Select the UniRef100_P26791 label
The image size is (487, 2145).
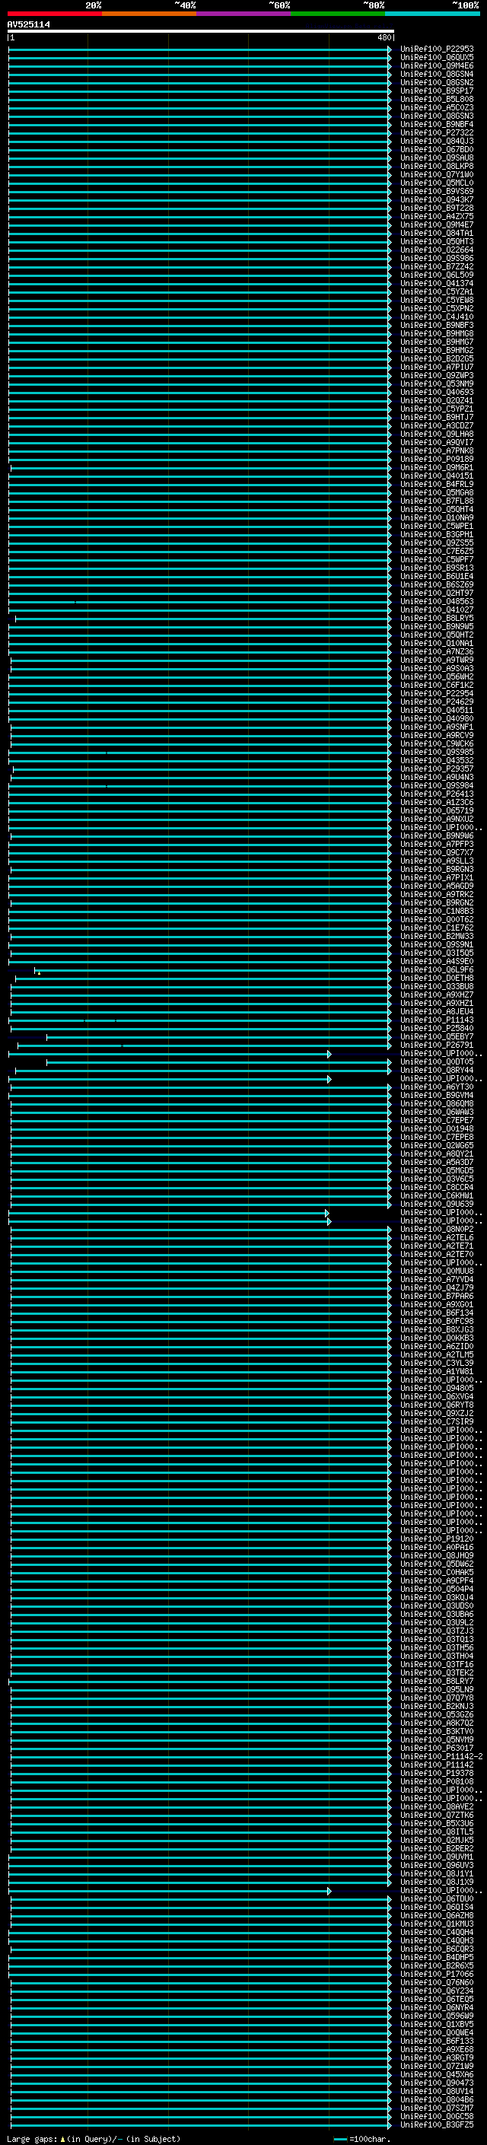[x=436, y=1045]
